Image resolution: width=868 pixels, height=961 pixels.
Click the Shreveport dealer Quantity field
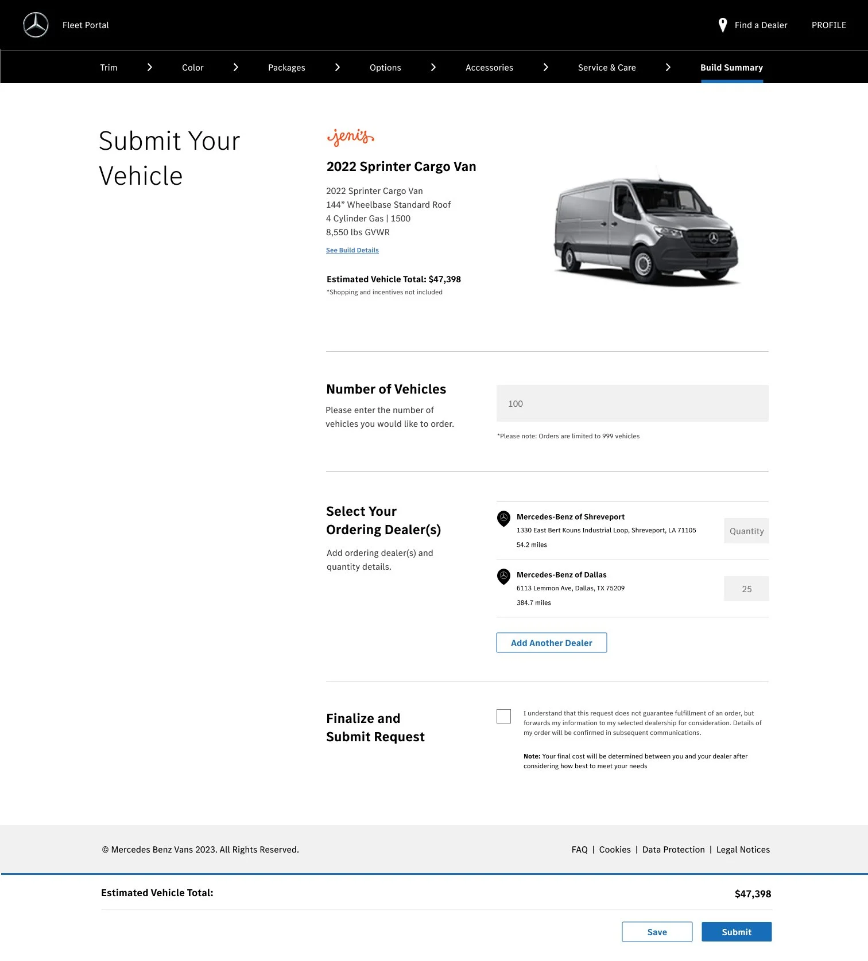point(746,531)
